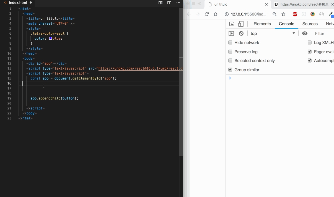
Task: Select the 'un título' browser tab
Action: pyautogui.click(x=237, y=4)
